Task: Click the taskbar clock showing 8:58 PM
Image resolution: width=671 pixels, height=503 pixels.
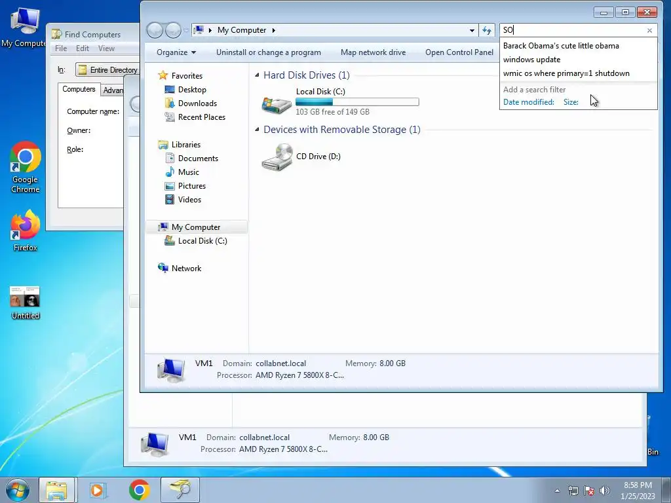Action: pos(638,491)
